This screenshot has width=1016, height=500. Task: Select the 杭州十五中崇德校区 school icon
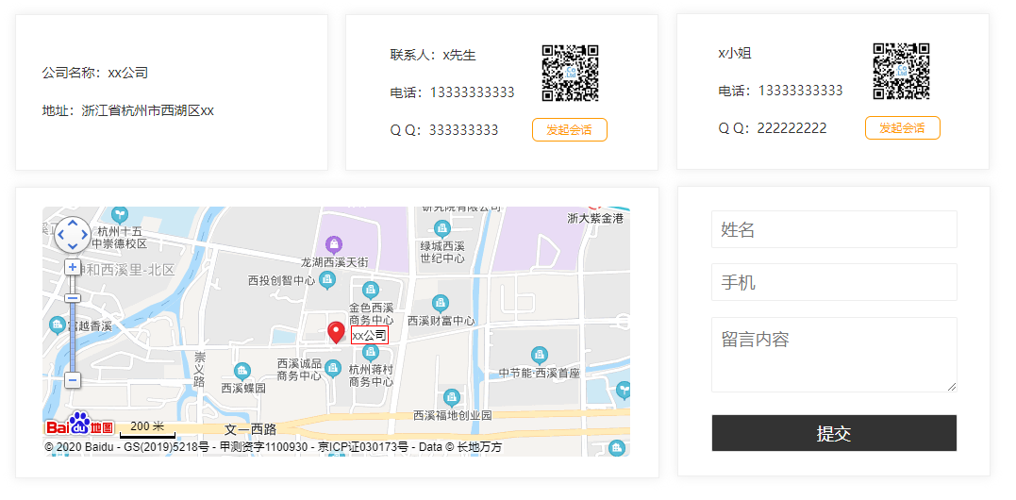click(x=120, y=214)
